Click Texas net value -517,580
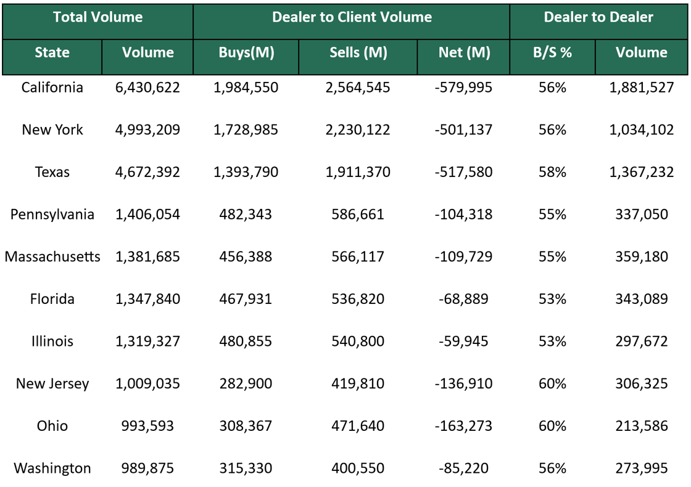The image size is (691, 487). click(x=463, y=172)
